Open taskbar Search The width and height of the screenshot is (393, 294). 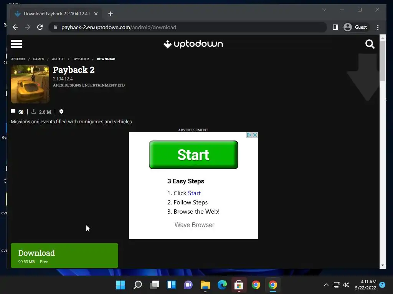point(138,285)
